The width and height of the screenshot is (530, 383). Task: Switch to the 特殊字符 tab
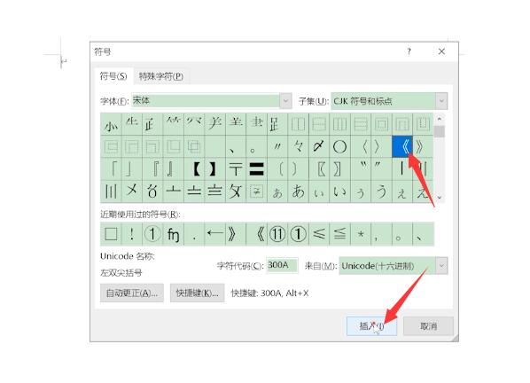161,76
